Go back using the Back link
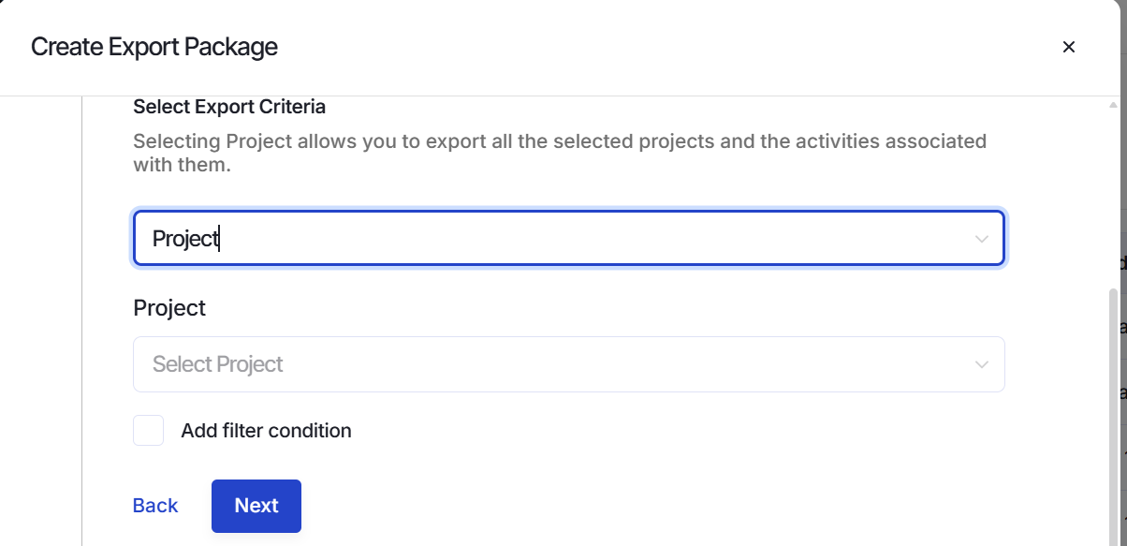The height and width of the screenshot is (546, 1127). click(155, 506)
